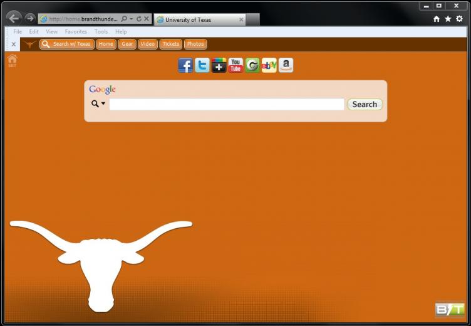
Task: Open the Amazon shortcut icon
Action: point(286,65)
